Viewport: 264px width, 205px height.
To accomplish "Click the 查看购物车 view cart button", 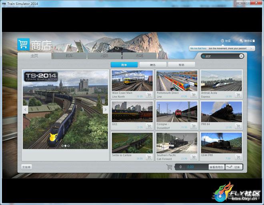I will 216,167.
